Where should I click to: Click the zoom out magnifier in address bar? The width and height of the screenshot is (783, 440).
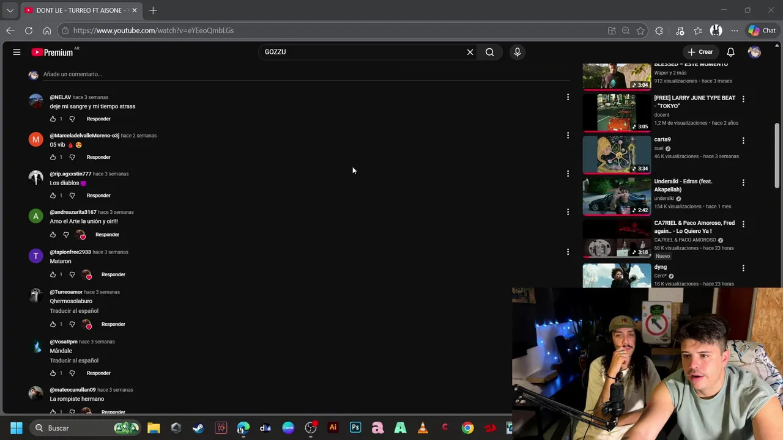tap(626, 31)
